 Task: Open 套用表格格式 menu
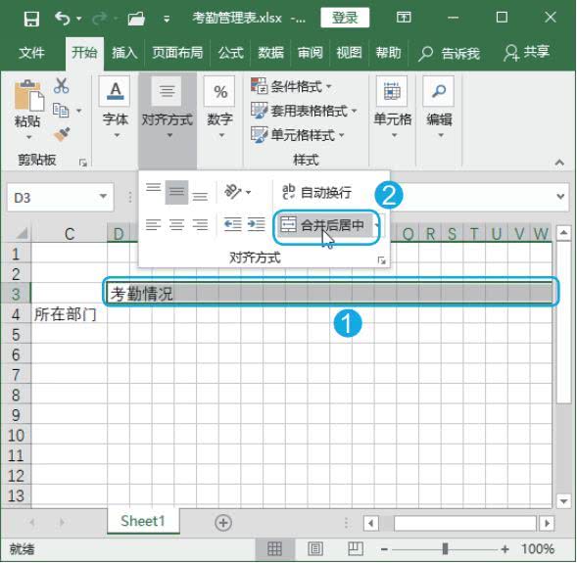304,111
